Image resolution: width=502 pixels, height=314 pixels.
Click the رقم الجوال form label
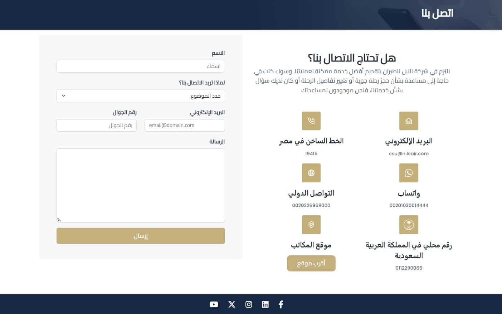(x=125, y=112)
